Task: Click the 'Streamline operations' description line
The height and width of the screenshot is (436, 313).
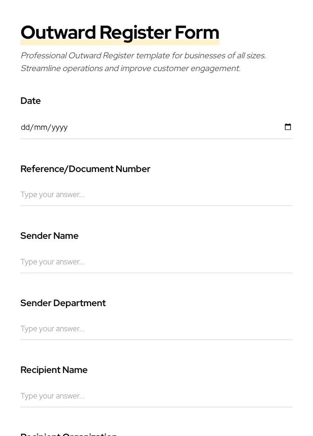Action: point(130,69)
